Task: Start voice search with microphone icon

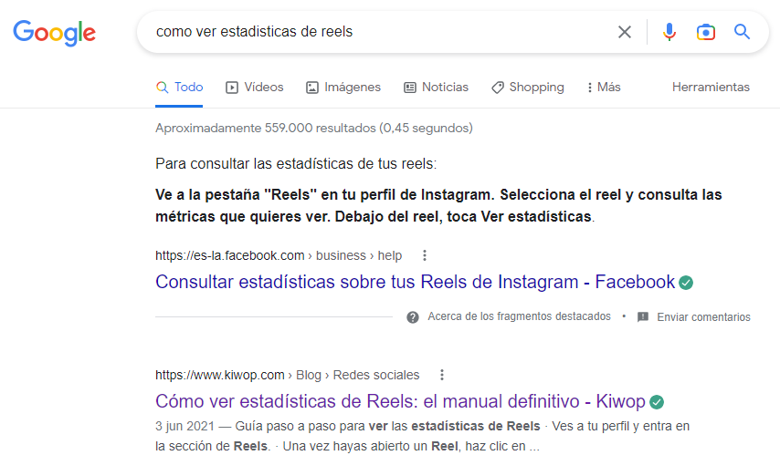Action: (669, 32)
